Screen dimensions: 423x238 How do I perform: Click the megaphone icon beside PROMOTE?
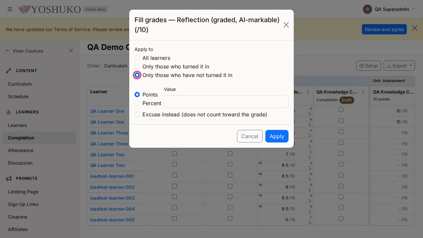9,178
